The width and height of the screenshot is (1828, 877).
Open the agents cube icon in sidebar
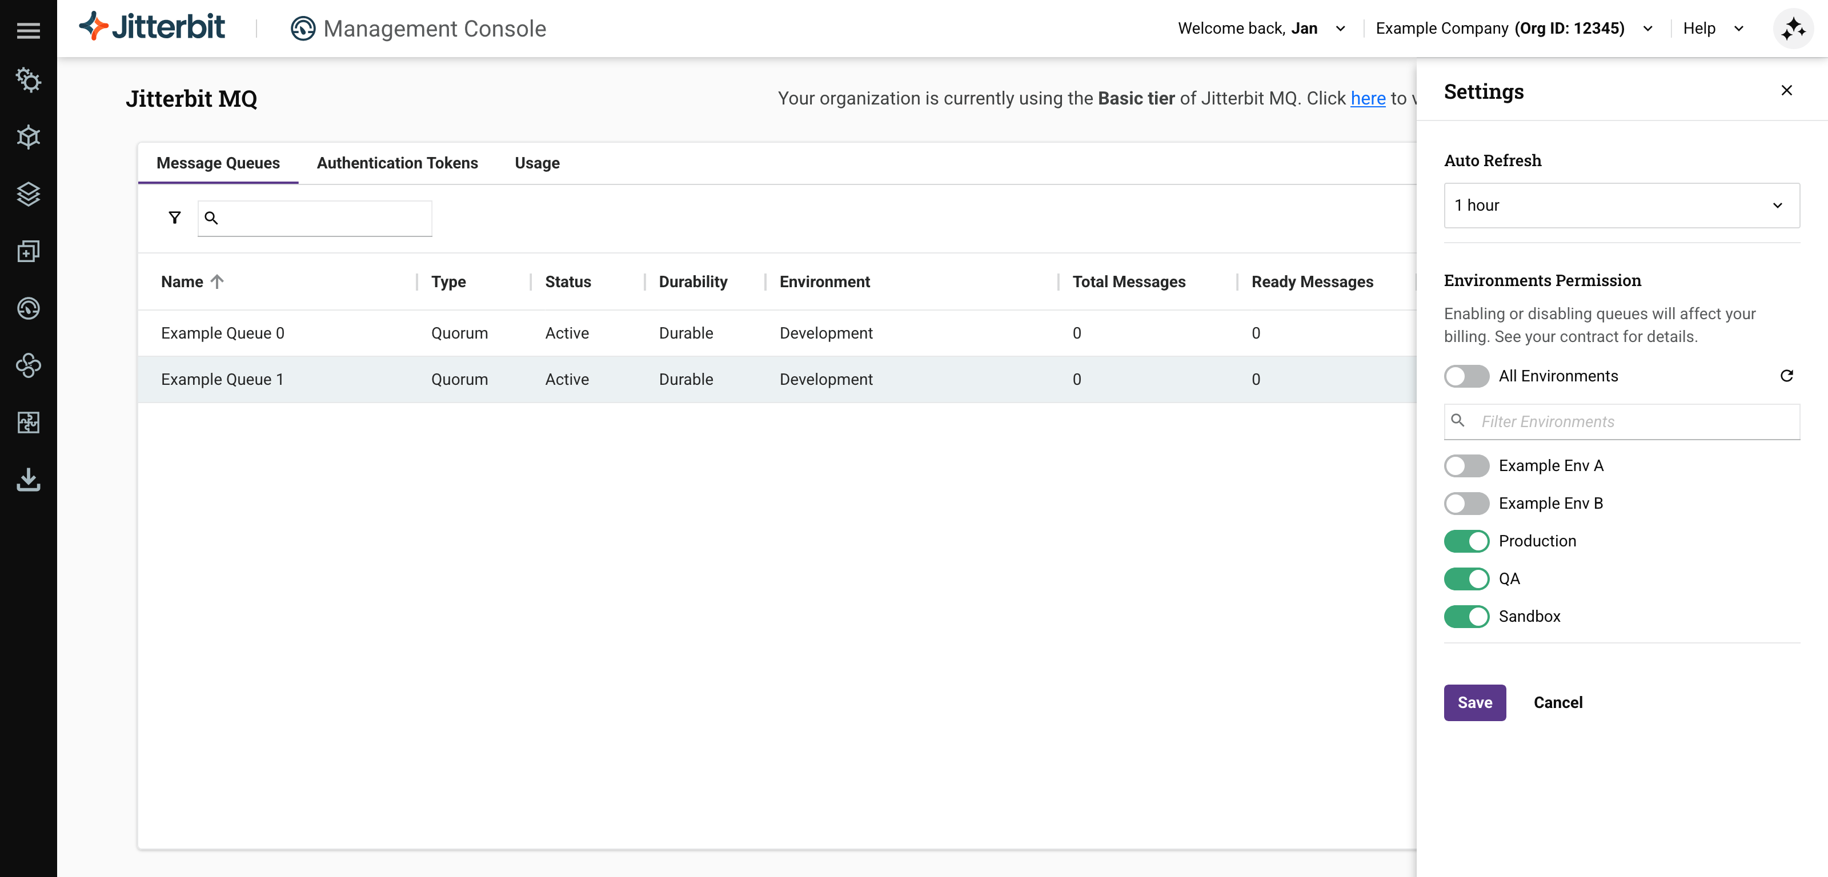click(x=27, y=137)
